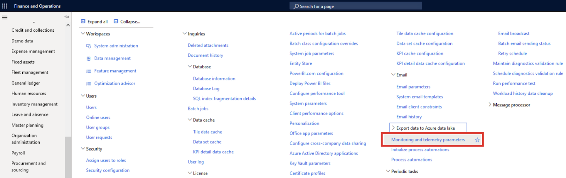Collapse the Workspaces section
This screenshot has height=178, width=566.
[83, 34]
